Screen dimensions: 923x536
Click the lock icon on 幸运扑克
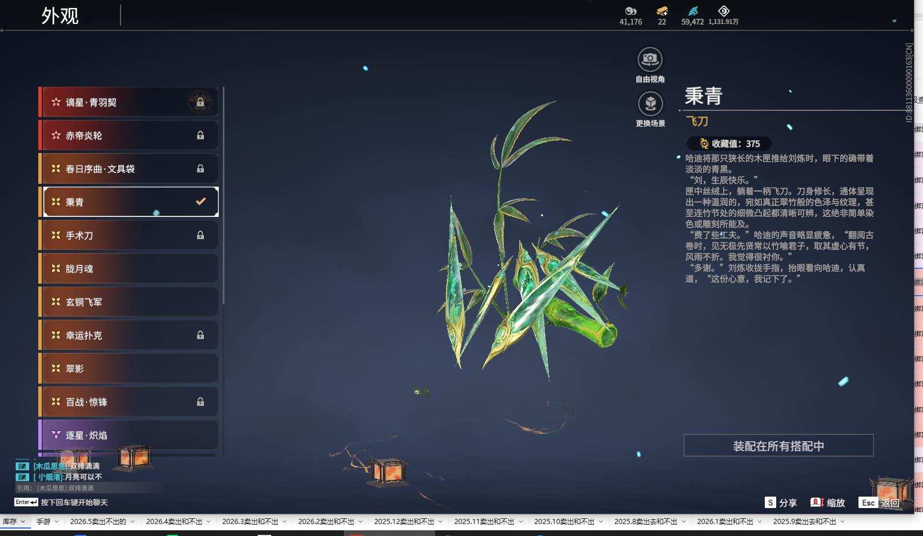pyautogui.click(x=200, y=335)
